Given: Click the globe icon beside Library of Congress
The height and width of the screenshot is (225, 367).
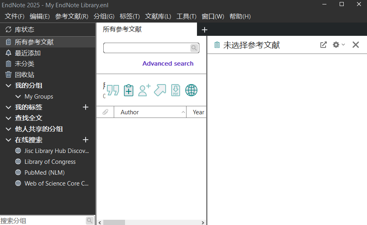Looking at the screenshot, I should point(18,161).
